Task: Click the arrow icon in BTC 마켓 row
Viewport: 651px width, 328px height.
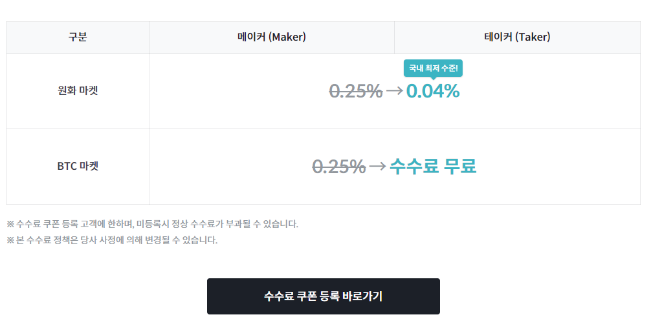Action: point(377,166)
